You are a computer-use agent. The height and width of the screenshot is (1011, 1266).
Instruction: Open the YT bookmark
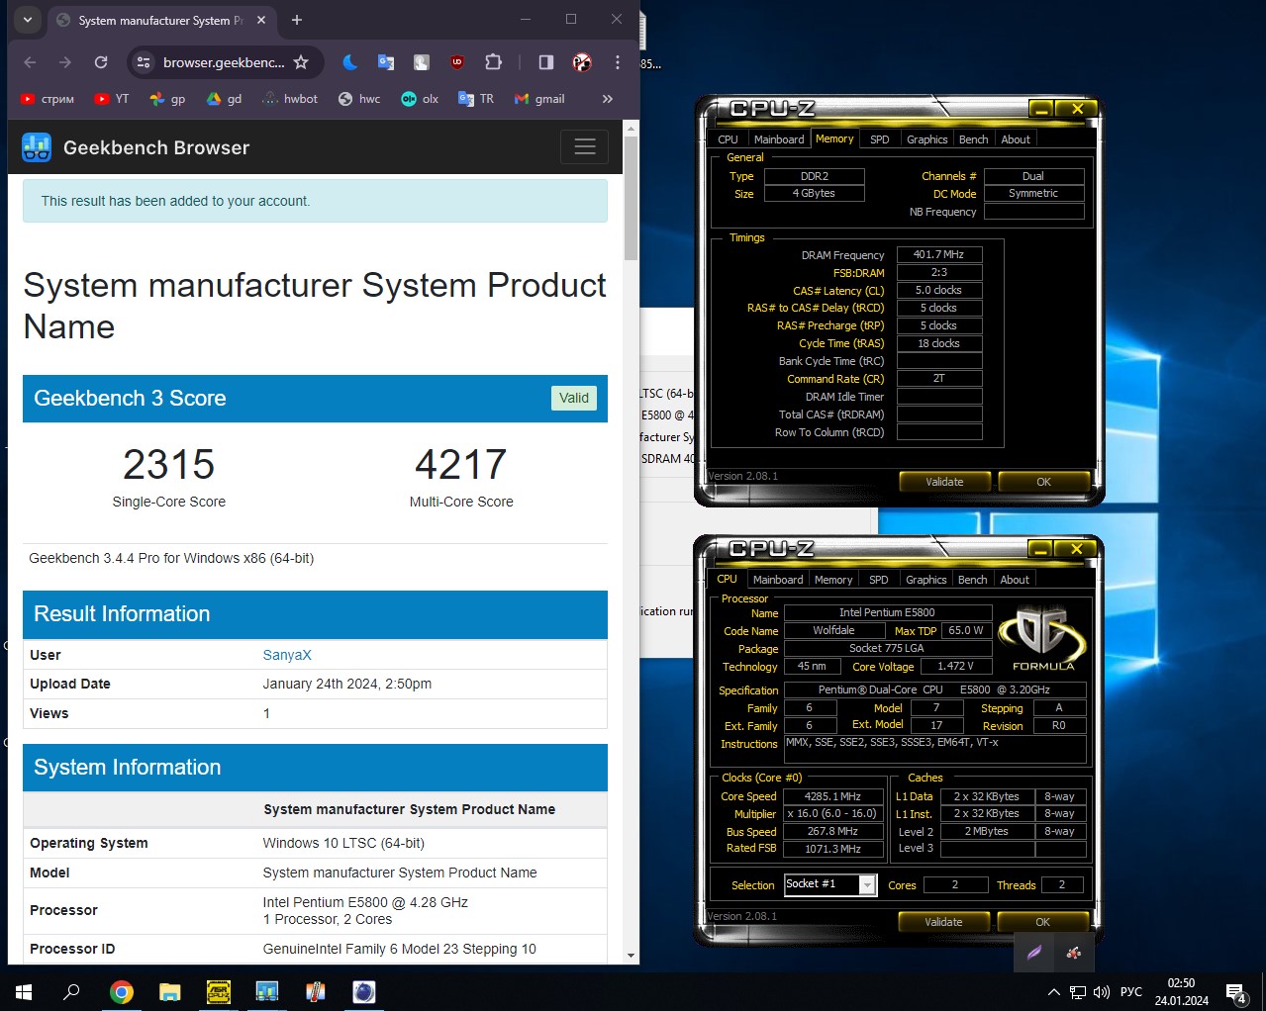coord(112,99)
